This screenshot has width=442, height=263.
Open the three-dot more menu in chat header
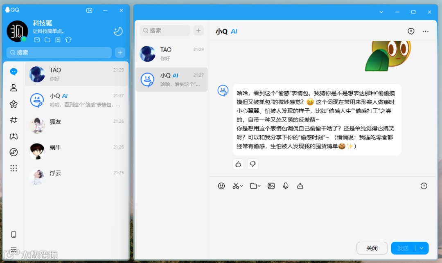coord(425,31)
